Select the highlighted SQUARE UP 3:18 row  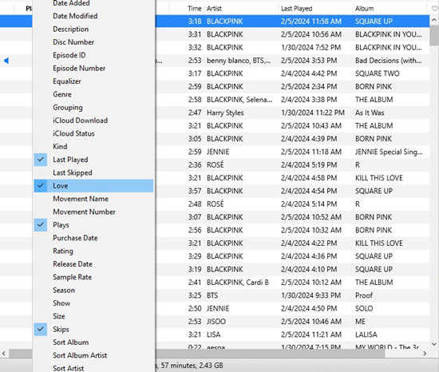click(x=292, y=22)
